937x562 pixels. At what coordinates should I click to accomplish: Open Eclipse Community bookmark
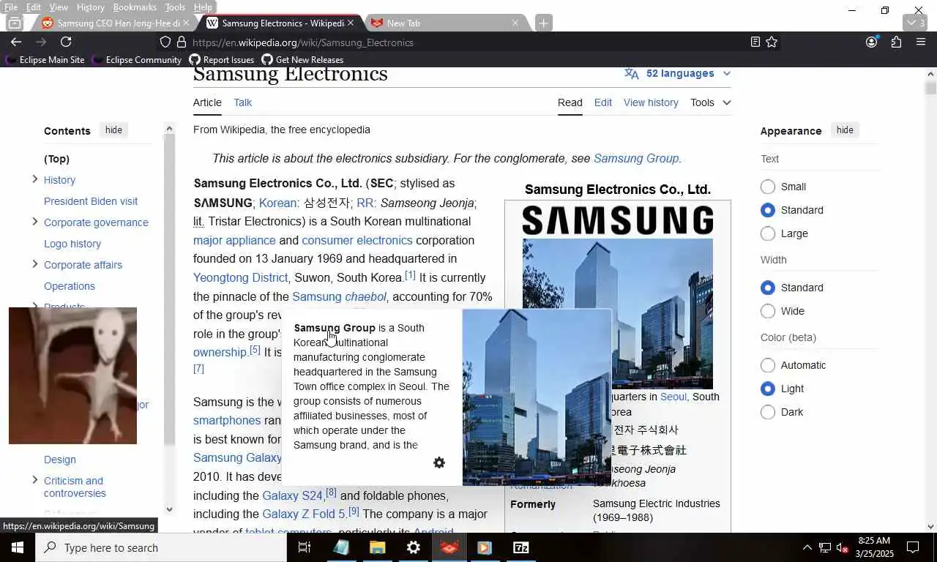136,60
